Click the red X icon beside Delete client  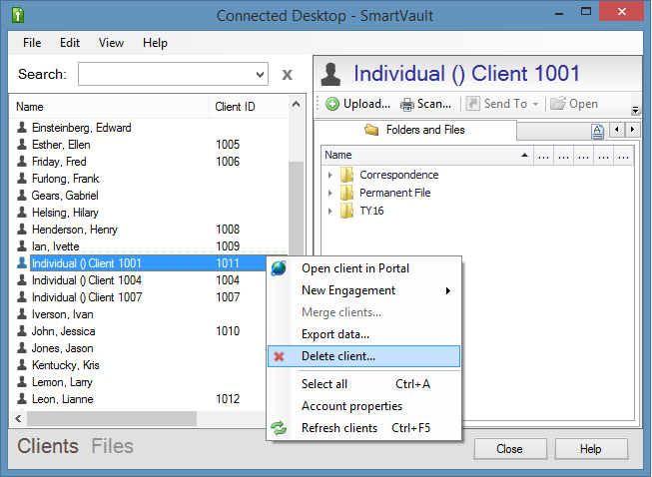click(279, 356)
